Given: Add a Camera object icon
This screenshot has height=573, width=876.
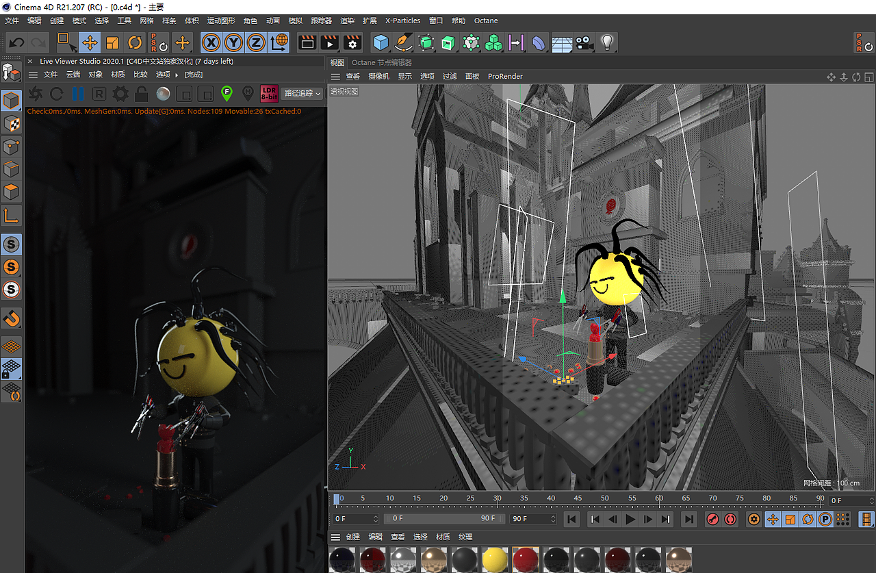Looking at the screenshot, I should tap(584, 42).
